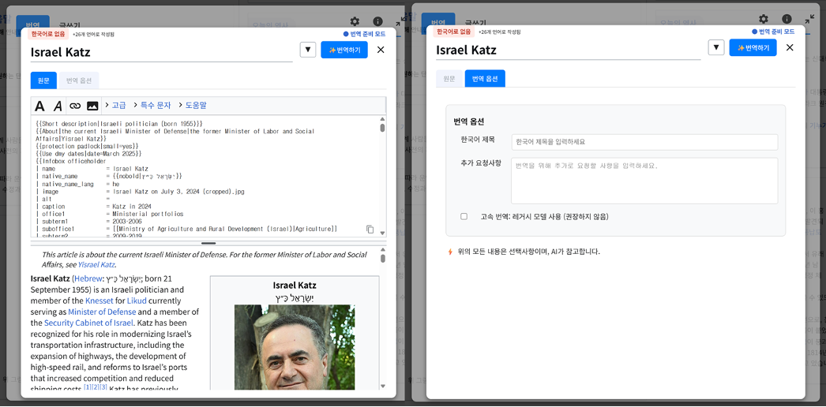Close the right Israel Katz dialog
The width and height of the screenshot is (826, 407).
[790, 48]
